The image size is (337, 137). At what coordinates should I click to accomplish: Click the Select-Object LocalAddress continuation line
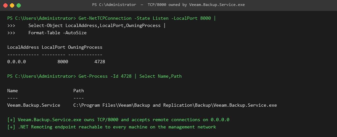pyautogui.click(x=97, y=26)
